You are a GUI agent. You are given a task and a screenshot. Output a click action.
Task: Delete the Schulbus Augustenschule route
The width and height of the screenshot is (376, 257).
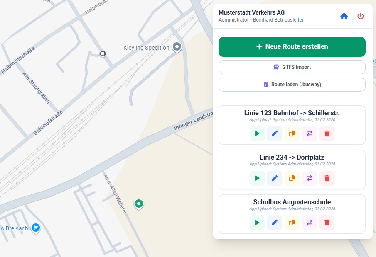pos(327,223)
